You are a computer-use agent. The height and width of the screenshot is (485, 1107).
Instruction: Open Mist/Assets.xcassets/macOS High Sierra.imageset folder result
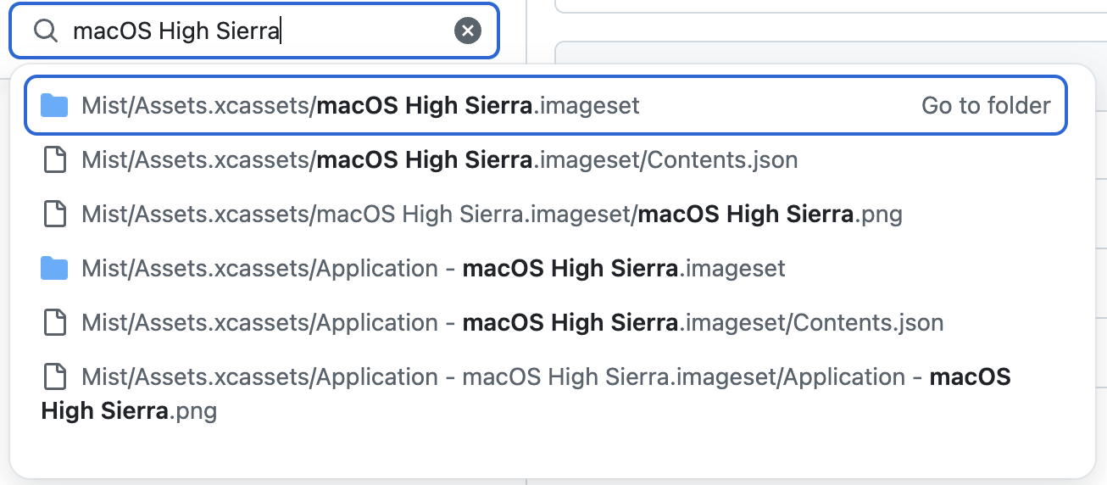pyautogui.click(x=546, y=105)
